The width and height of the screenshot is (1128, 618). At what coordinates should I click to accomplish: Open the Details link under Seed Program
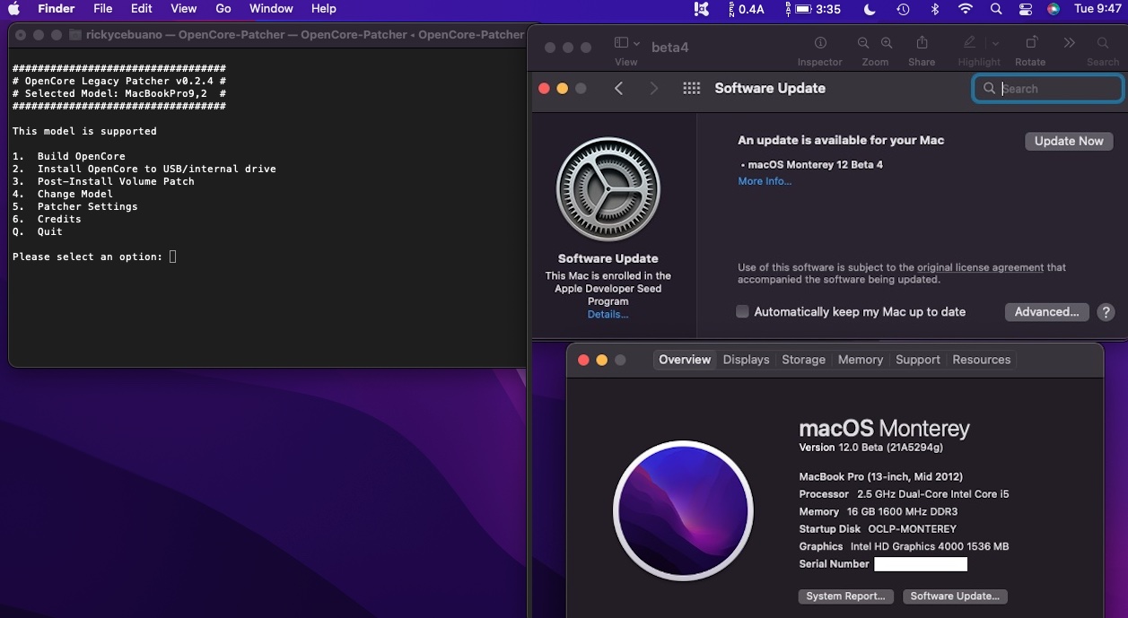tap(608, 315)
